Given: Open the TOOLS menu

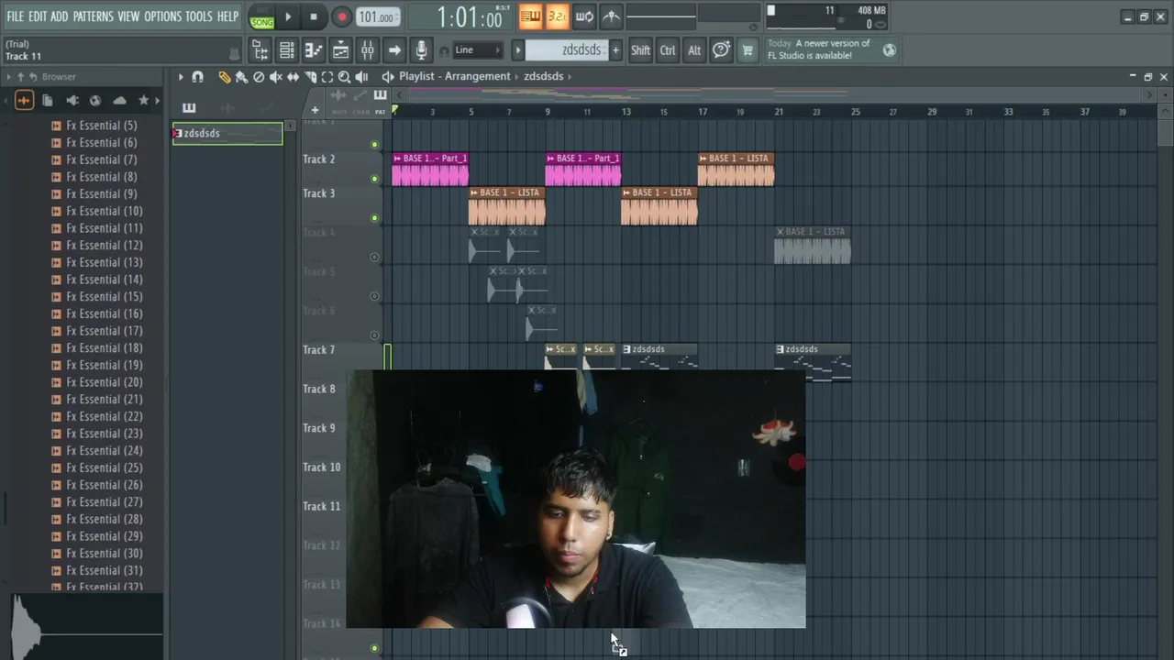Looking at the screenshot, I should (x=199, y=16).
